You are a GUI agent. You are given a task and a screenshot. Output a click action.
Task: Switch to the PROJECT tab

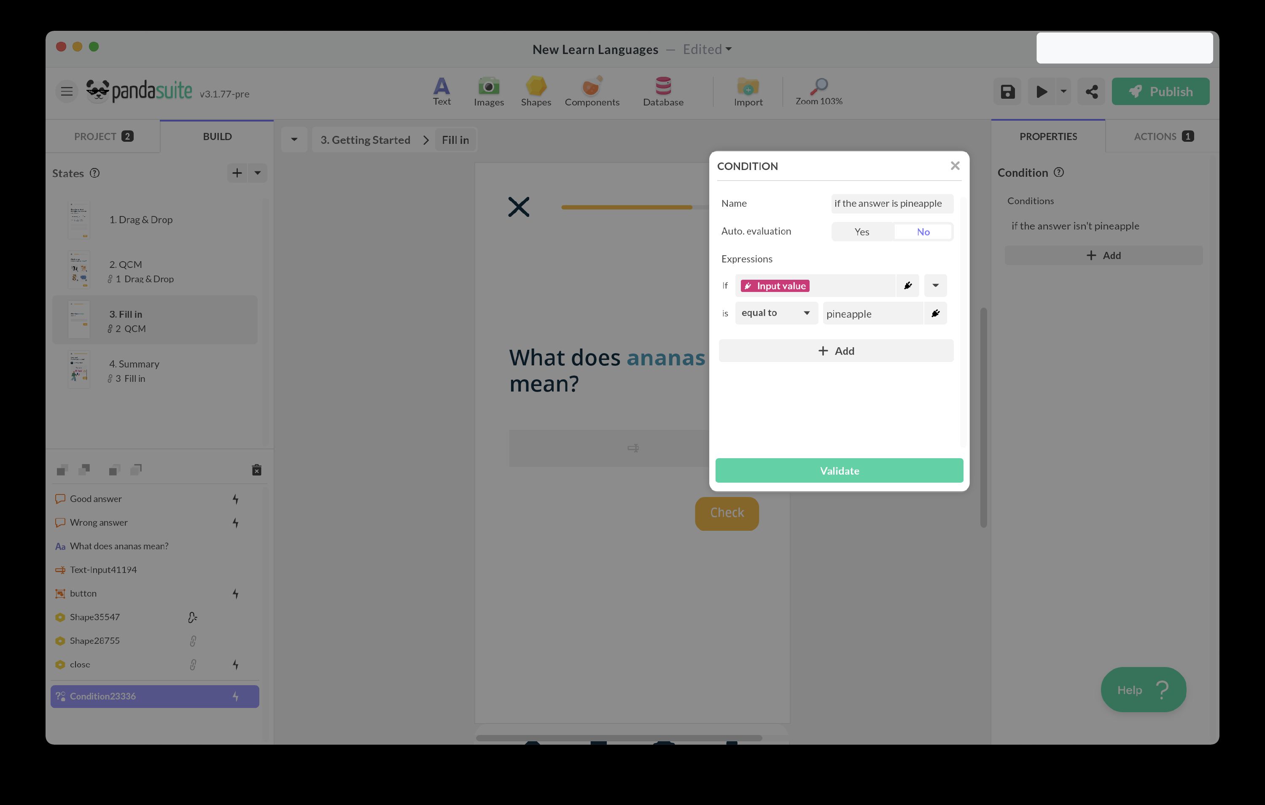(x=102, y=136)
